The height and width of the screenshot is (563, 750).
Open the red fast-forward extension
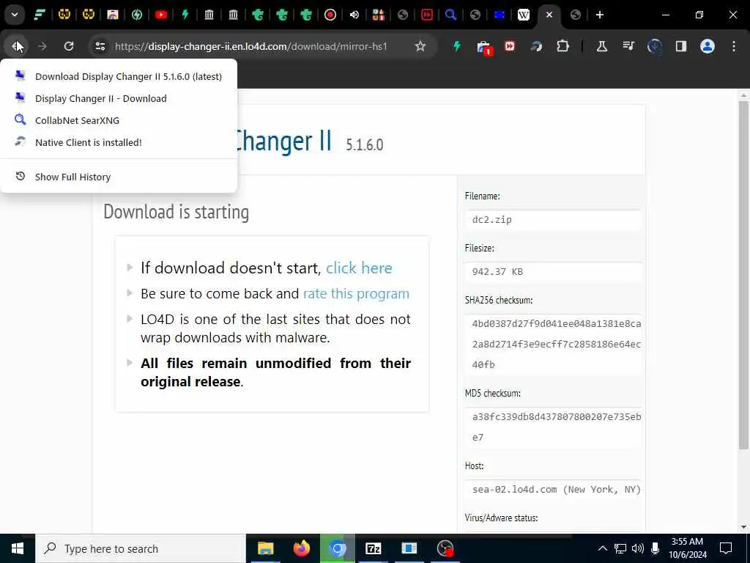tap(510, 46)
